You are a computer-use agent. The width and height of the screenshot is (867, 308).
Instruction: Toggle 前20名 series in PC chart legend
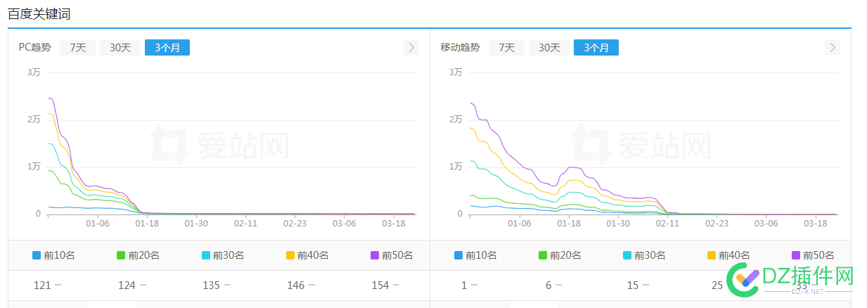[138, 255]
